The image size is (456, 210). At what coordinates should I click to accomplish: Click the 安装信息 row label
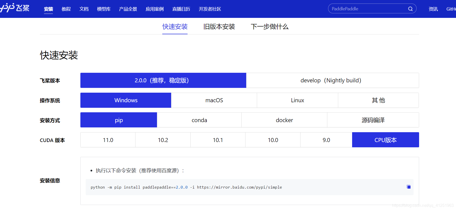click(x=50, y=181)
